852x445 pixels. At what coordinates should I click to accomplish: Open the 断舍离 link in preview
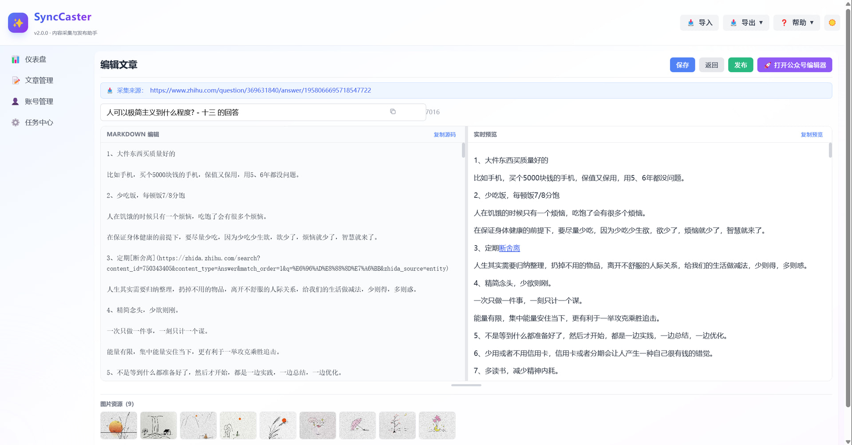pyautogui.click(x=509, y=248)
